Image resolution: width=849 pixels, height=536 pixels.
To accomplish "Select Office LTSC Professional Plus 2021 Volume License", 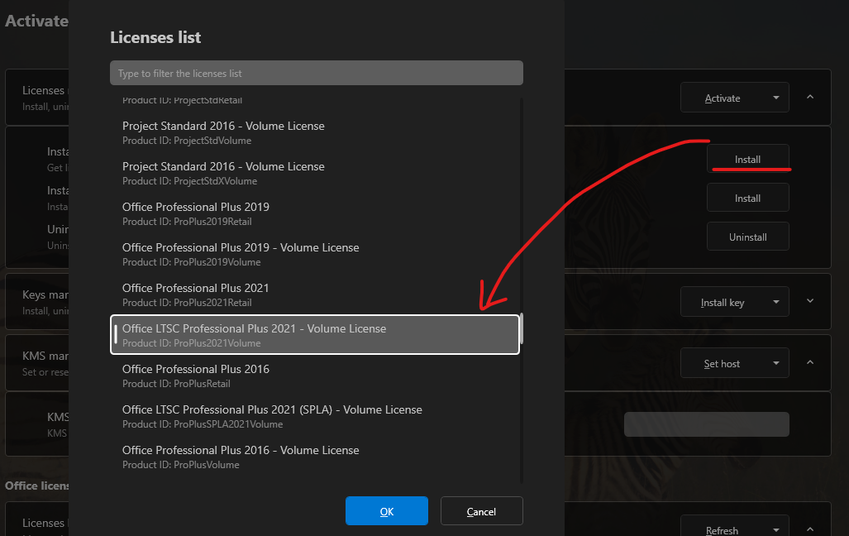I will click(x=315, y=335).
